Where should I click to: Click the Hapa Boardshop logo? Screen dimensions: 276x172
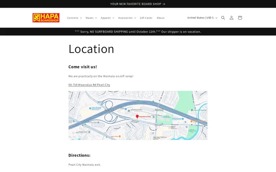[46, 18]
